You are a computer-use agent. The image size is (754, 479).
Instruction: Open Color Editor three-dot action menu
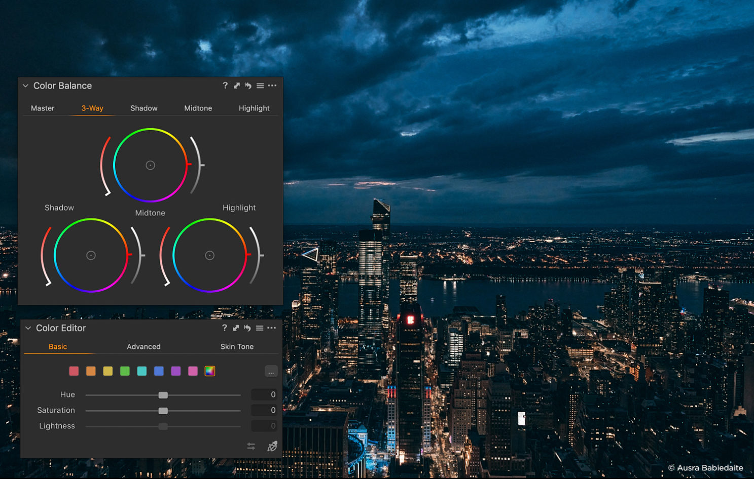pyautogui.click(x=272, y=328)
